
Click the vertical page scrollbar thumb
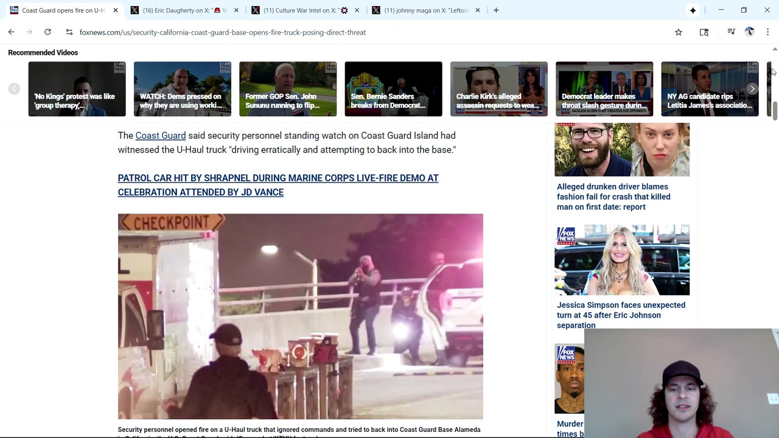tap(775, 111)
